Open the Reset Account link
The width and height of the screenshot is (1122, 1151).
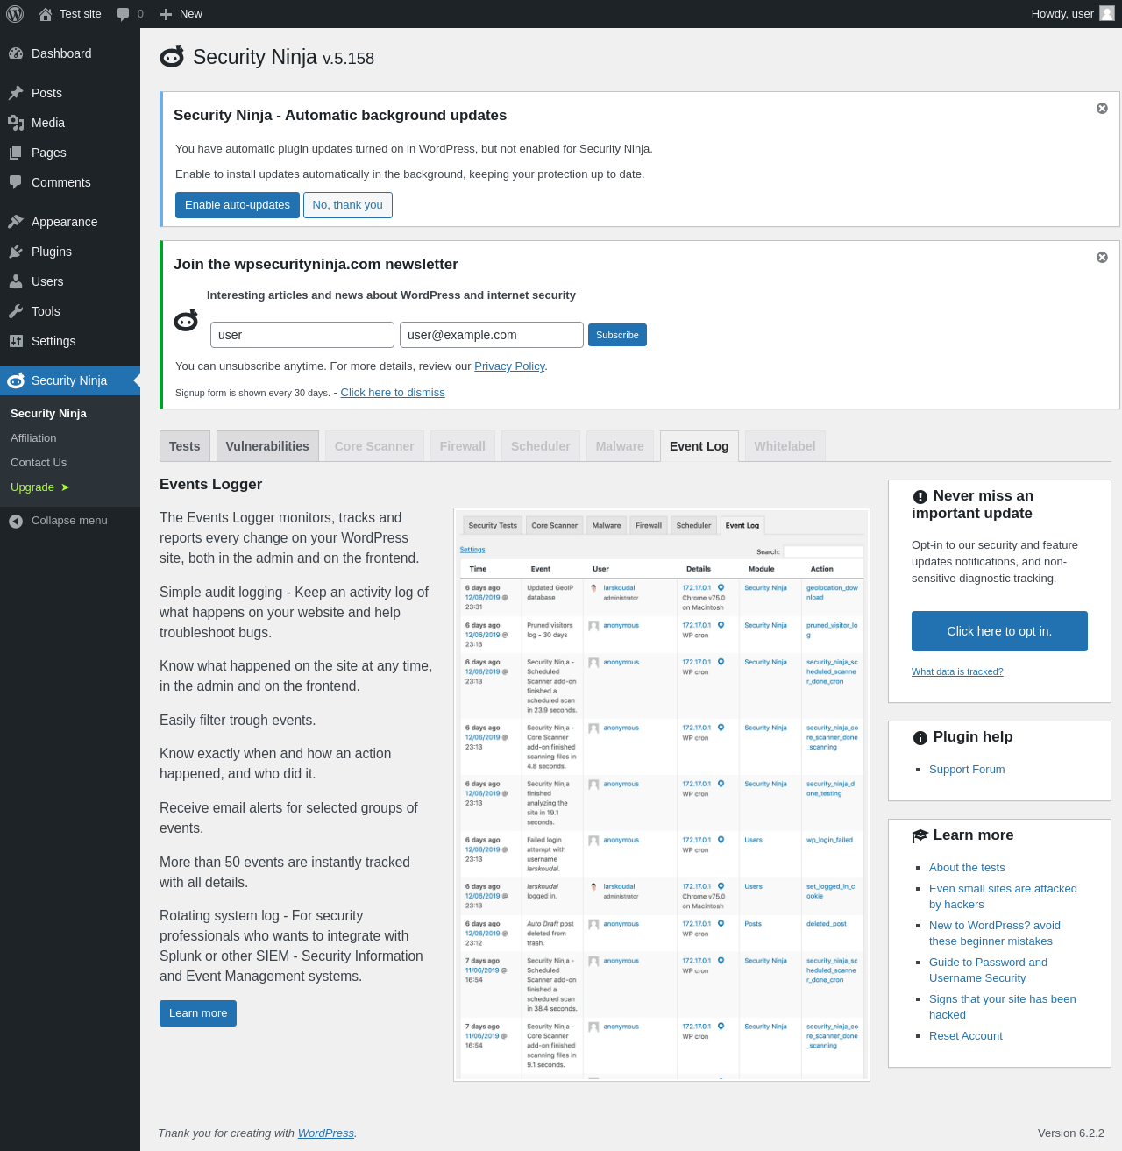coord(966,1036)
